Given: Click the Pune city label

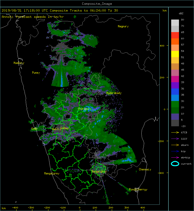Looking at the screenshot, I should (36, 73).
